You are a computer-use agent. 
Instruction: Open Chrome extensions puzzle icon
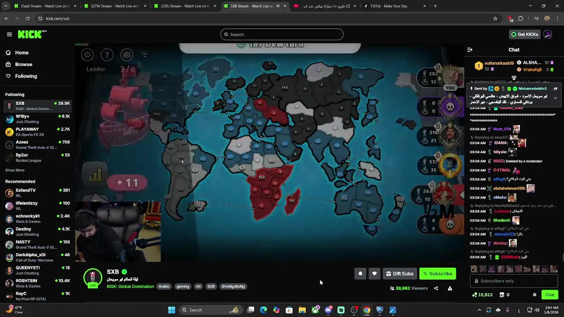521,18
